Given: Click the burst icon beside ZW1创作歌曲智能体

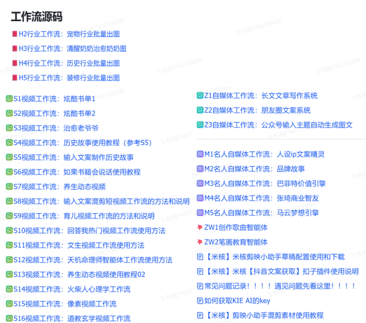Looking at the screenshot, I should [200, 227].
